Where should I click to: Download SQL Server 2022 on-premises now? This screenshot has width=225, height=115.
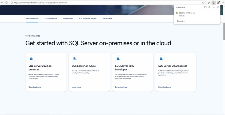pyautogui.click(x=35, y=87)
